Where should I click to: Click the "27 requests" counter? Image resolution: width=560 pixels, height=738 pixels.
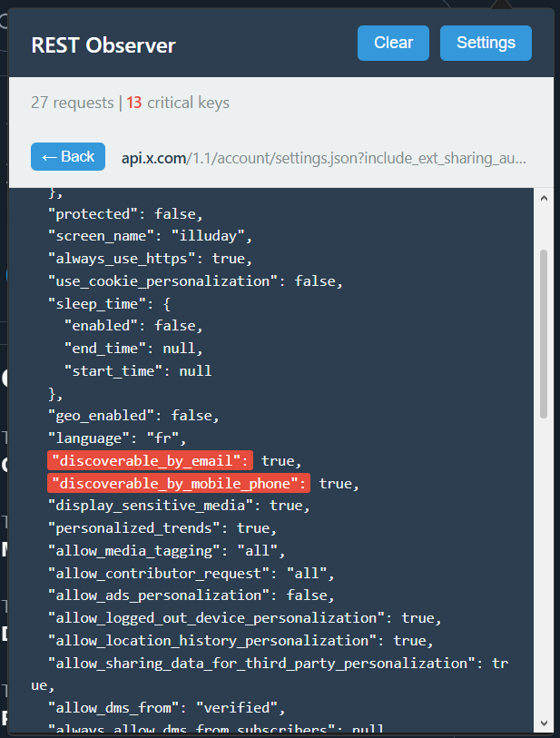click(73, 103)
